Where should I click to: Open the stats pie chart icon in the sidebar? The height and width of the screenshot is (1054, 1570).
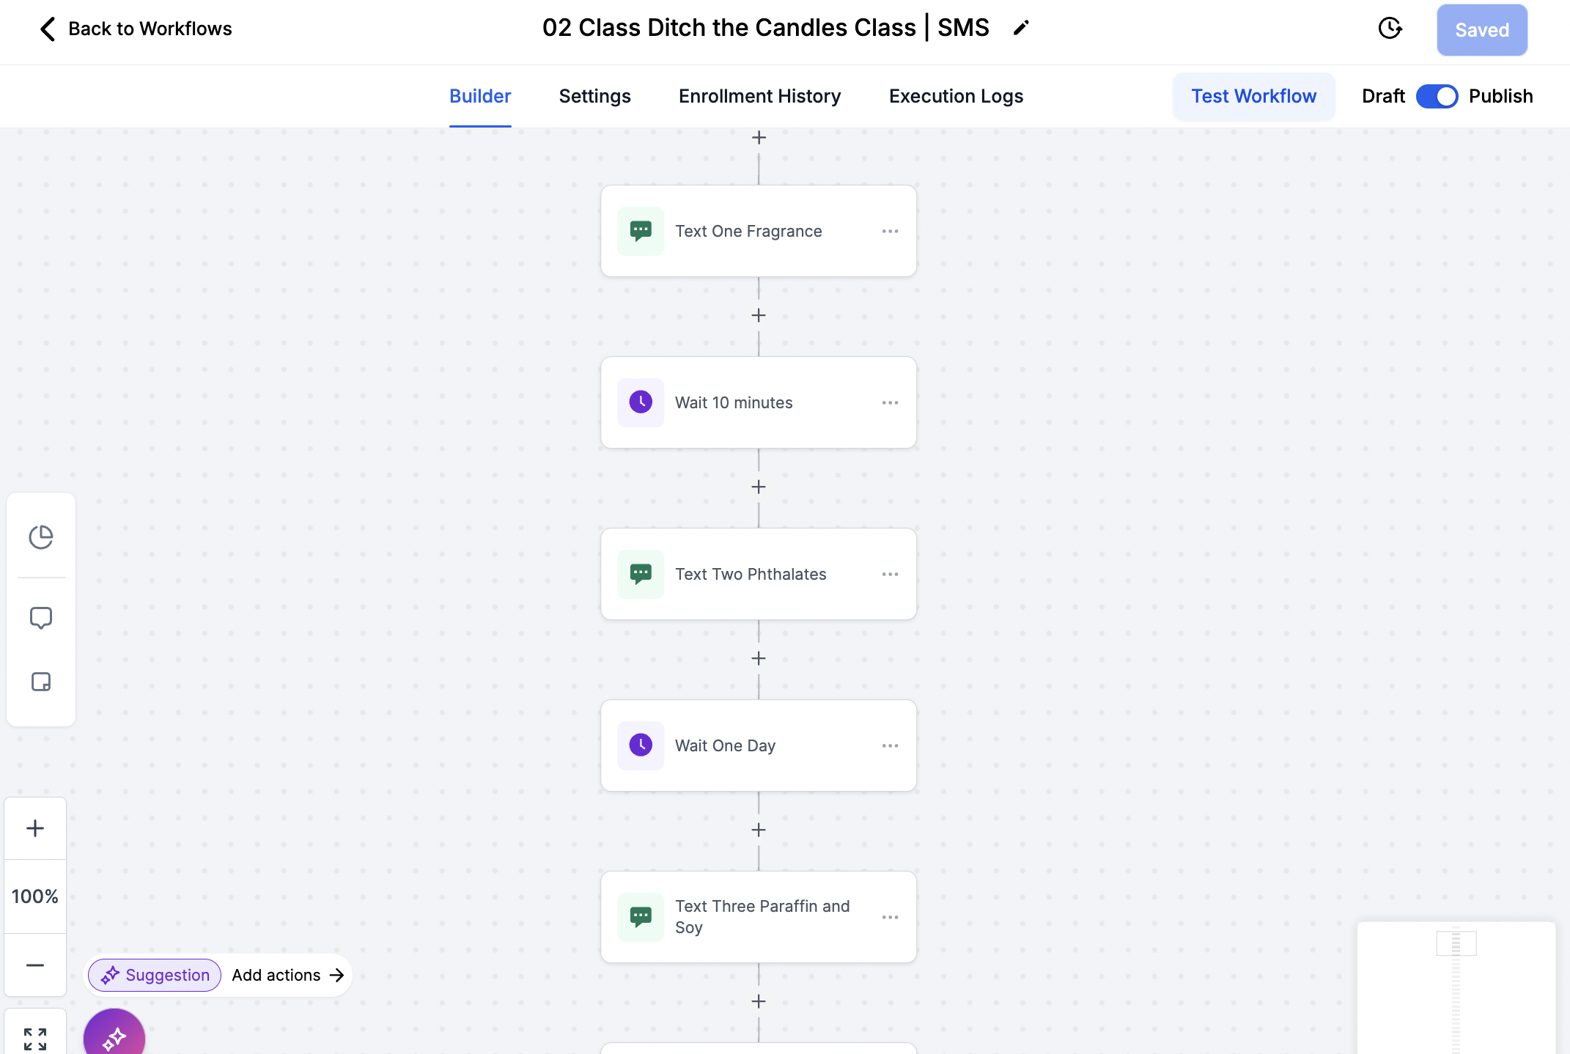point(41,537)
